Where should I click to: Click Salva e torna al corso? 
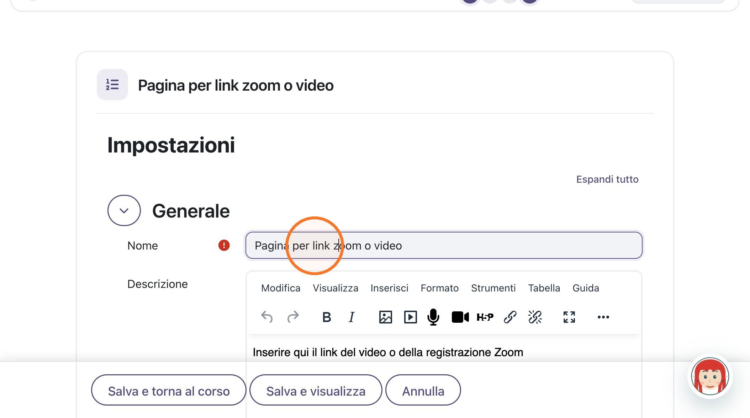click(169, 390)
